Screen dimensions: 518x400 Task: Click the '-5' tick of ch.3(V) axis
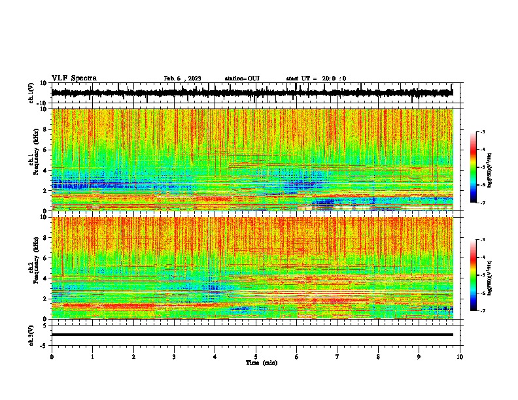[x=44, y=346]
